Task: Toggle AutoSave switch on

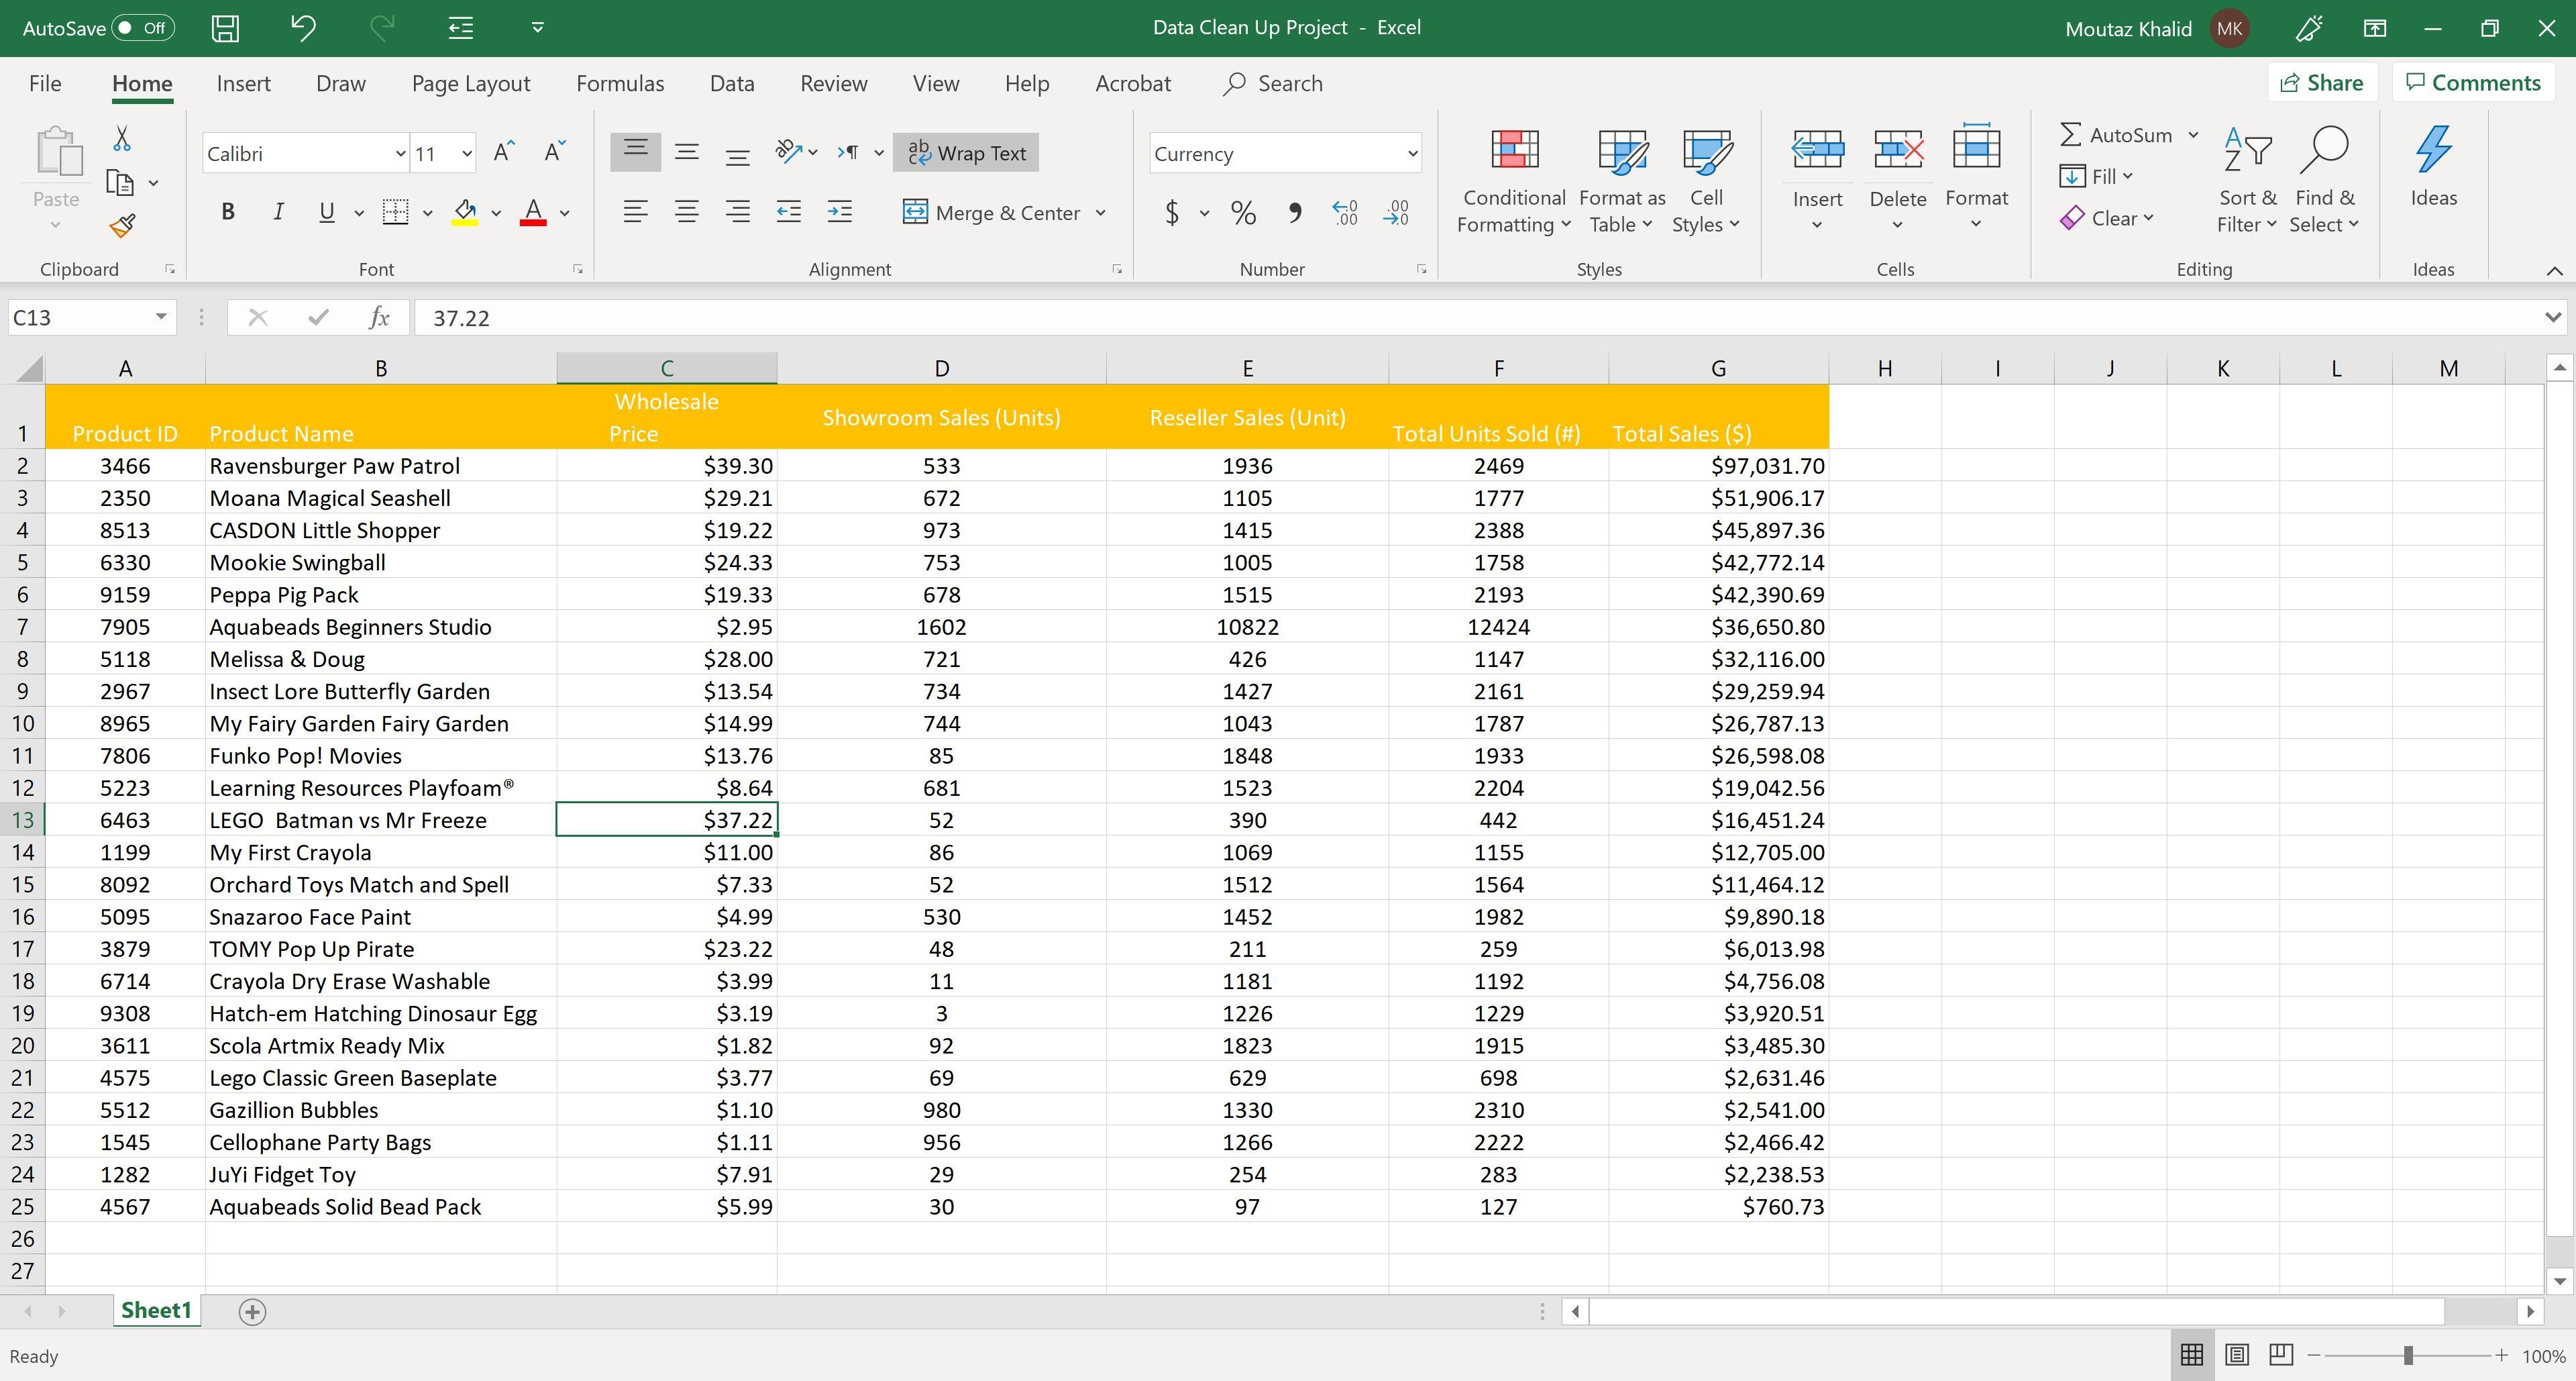Action: [x=143, y=28]
